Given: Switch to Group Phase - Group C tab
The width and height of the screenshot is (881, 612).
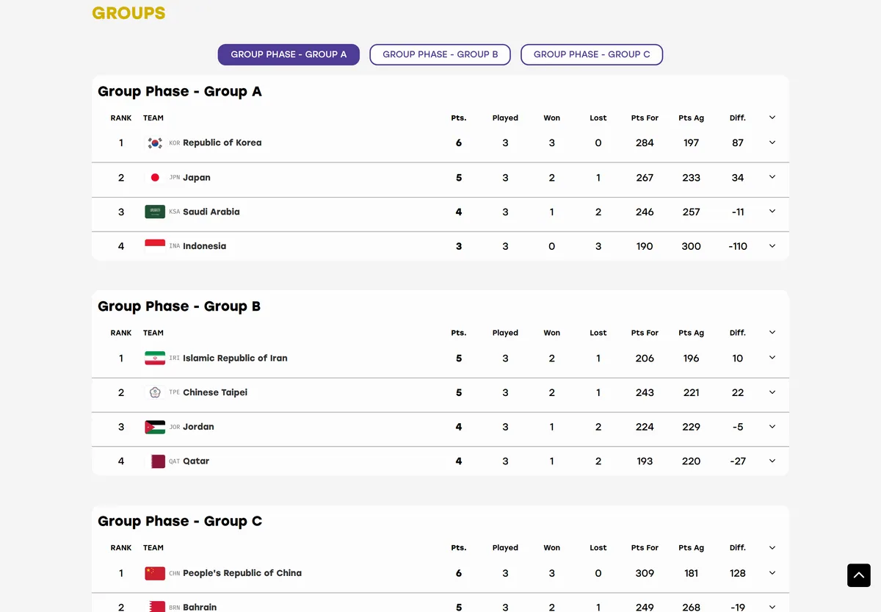Looking at the screenshot, I should 592,54.
